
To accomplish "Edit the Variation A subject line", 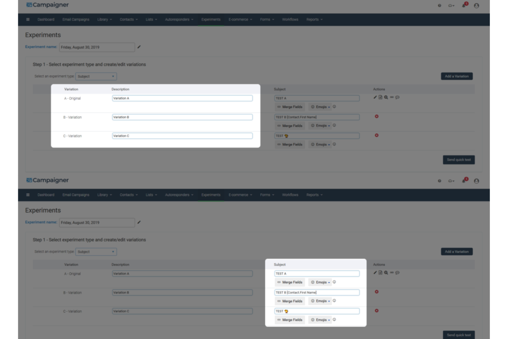I will tap(375, 97).
